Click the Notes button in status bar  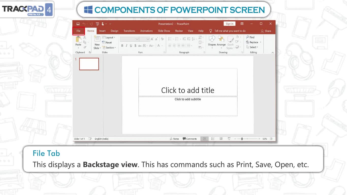point(175,139)
